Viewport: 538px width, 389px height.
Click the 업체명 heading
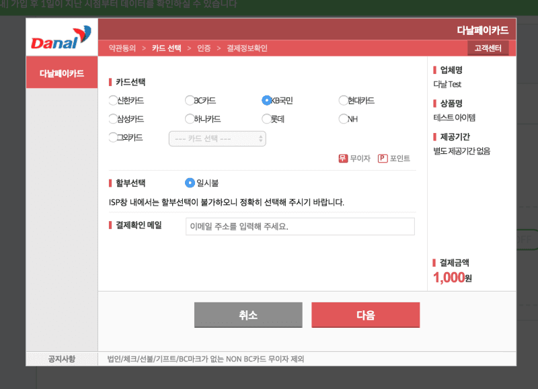(x=451, y=70)
